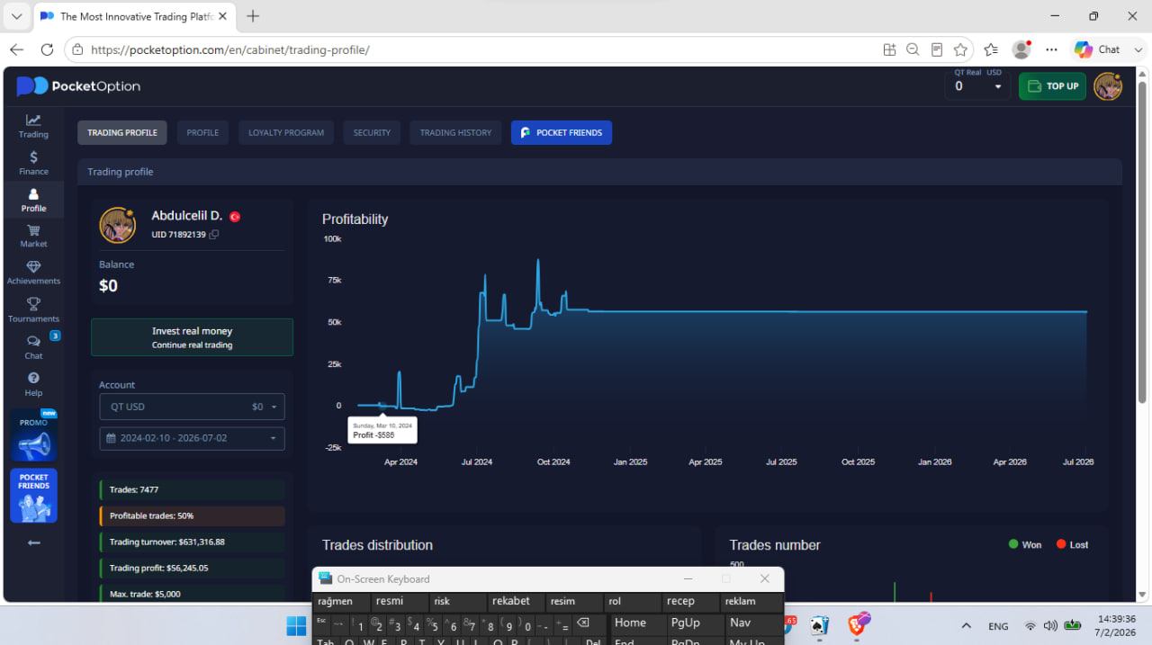
Task: Click Invest real money button
Action: pyautogui.click(x=192, y=337)
